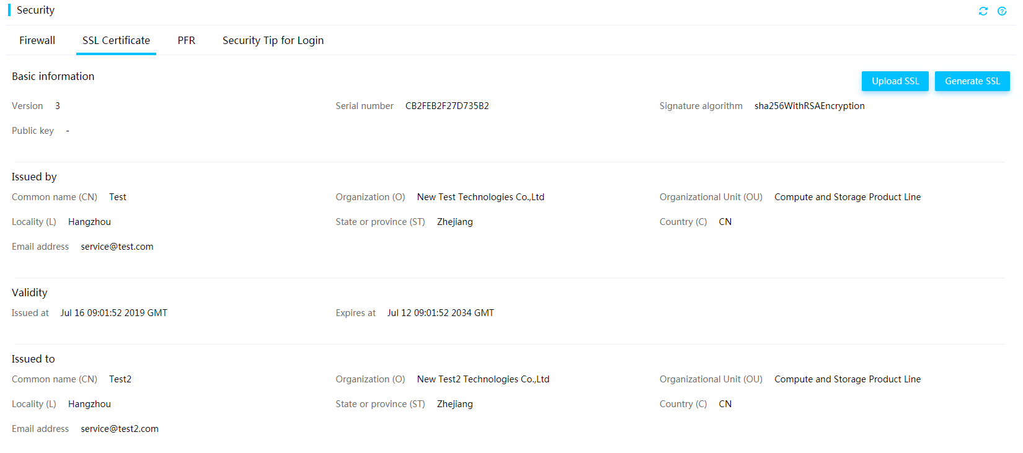Open the PFR tab
This screenshot has height=453, width=1023.
[186, 40]
